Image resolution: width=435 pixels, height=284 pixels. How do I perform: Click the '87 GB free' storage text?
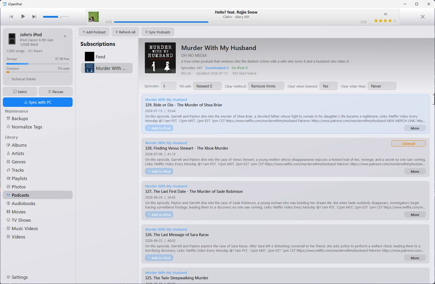tap(62, 59)
